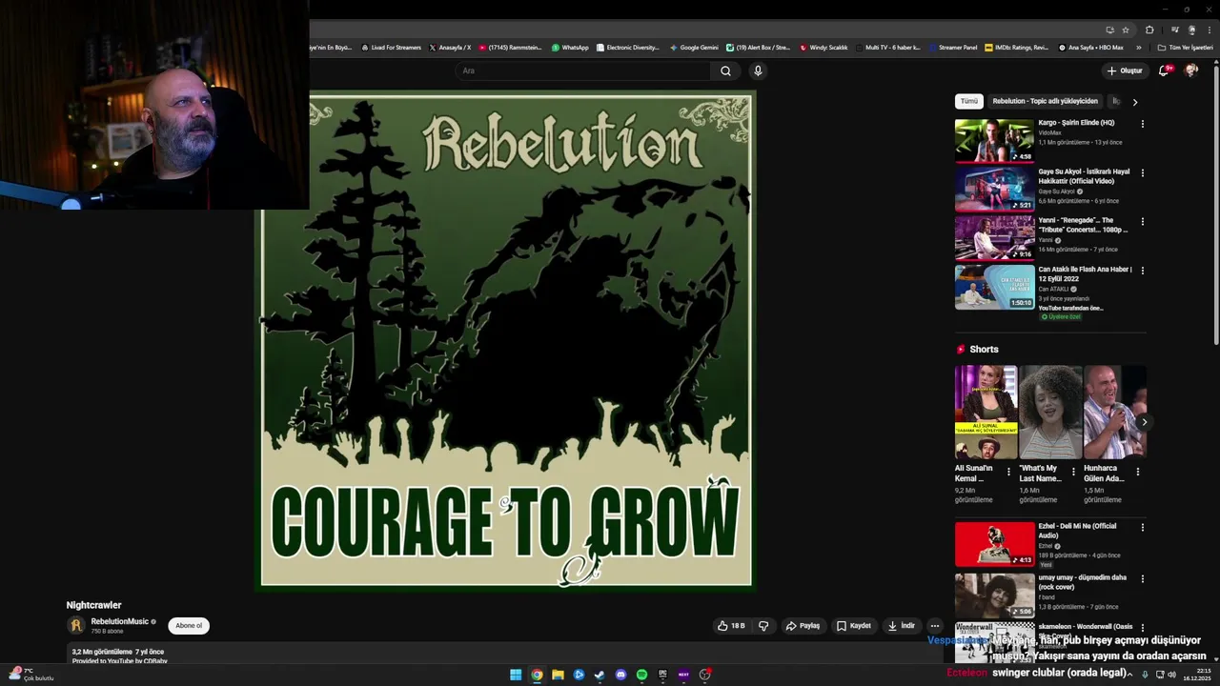1220x686 pixels.
Task: Open the Windows Start menu
Action: [x=516, y=675]
